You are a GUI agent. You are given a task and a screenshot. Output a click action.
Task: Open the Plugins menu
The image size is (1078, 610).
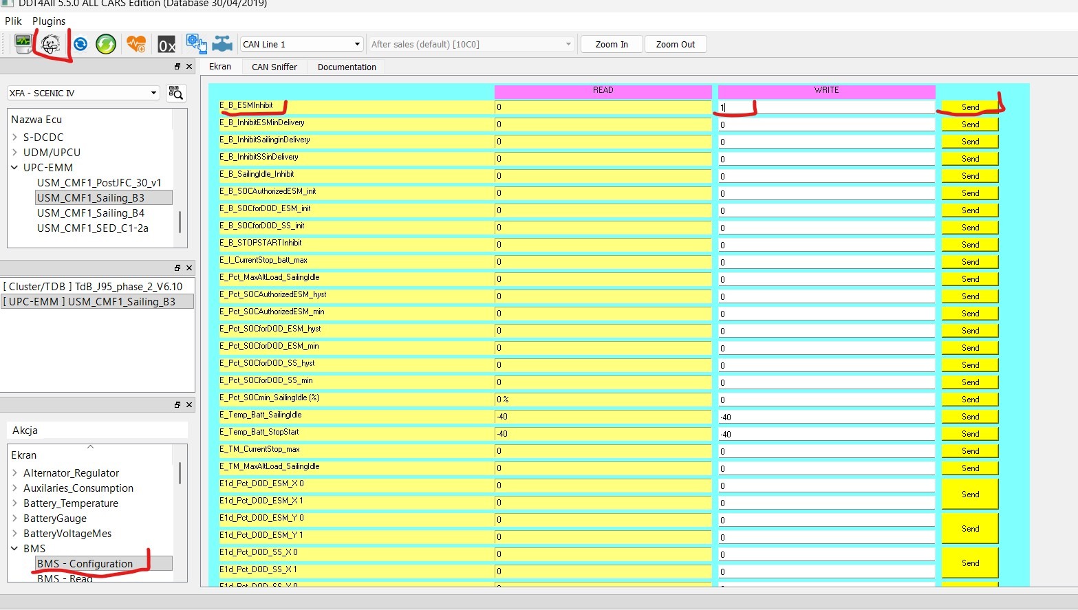[49, 21]
